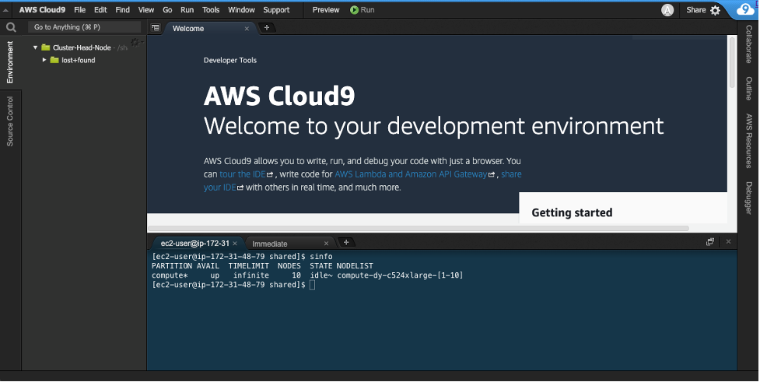The image size is (760, 382).
Task: Open the Support menu
Action: (x=276, y=9)
